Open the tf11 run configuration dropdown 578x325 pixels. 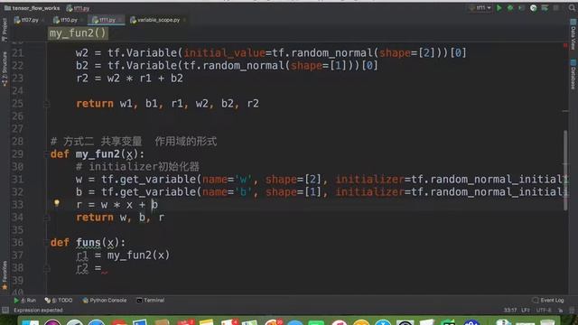480,8
